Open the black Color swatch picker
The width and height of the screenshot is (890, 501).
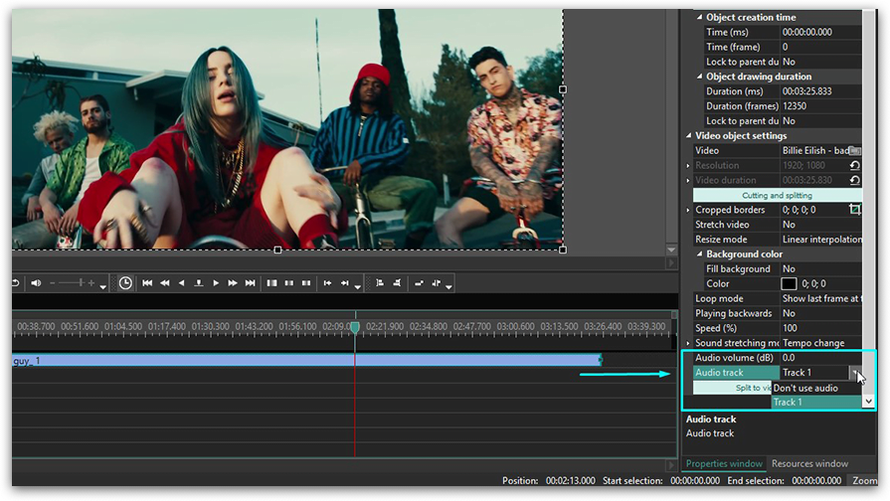[x=789, y=283]
